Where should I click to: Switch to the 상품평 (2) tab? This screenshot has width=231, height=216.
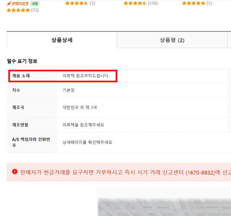coord(172,40)
